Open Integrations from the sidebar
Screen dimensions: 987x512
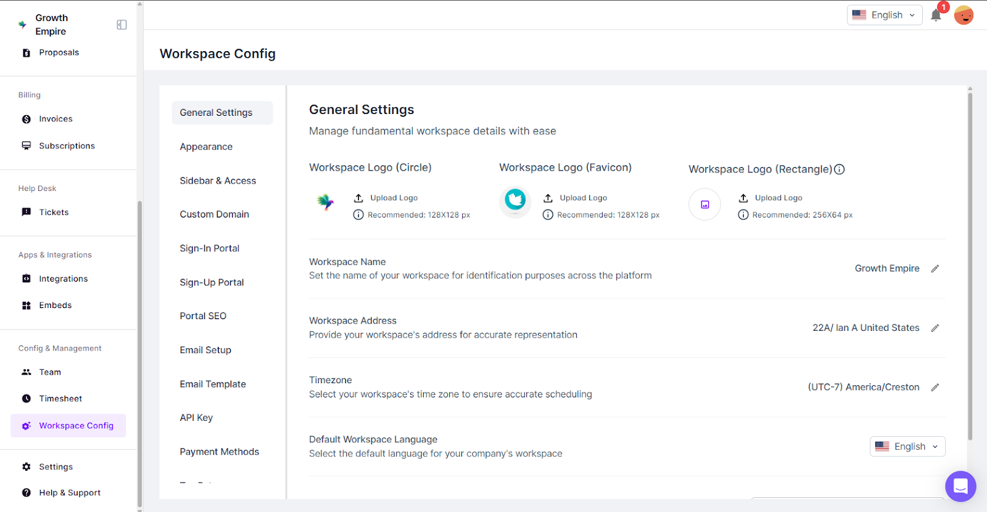(x=63, y=279)
